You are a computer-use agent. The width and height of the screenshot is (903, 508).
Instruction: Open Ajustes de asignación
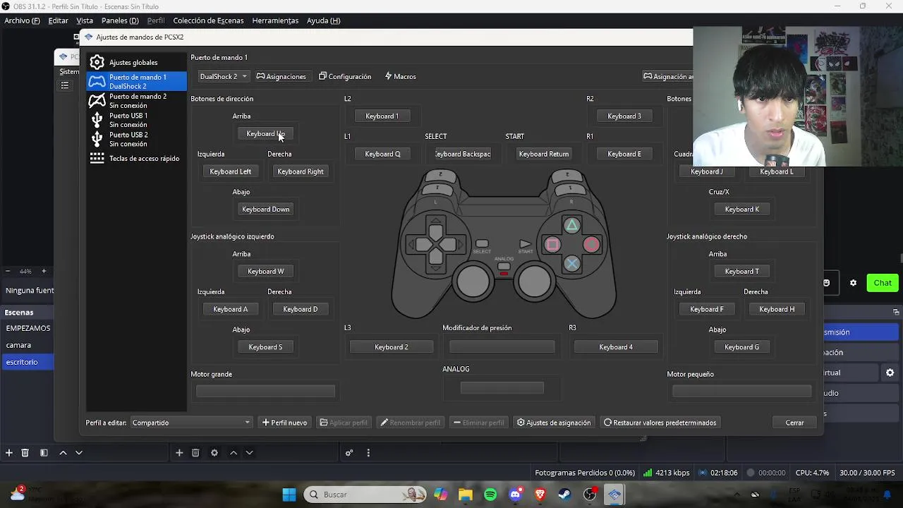coord(554,423)
